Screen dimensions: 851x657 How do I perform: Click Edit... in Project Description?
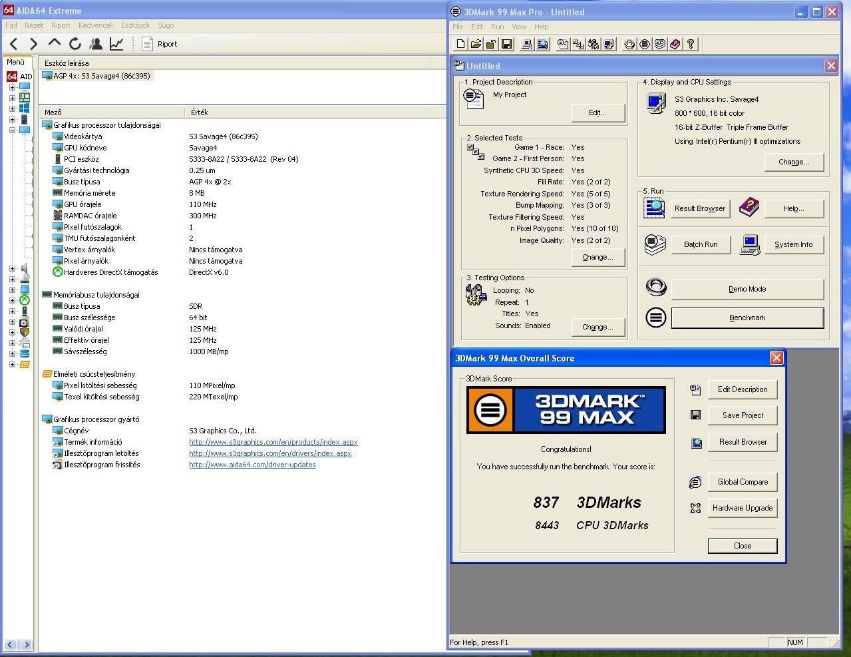597,112
